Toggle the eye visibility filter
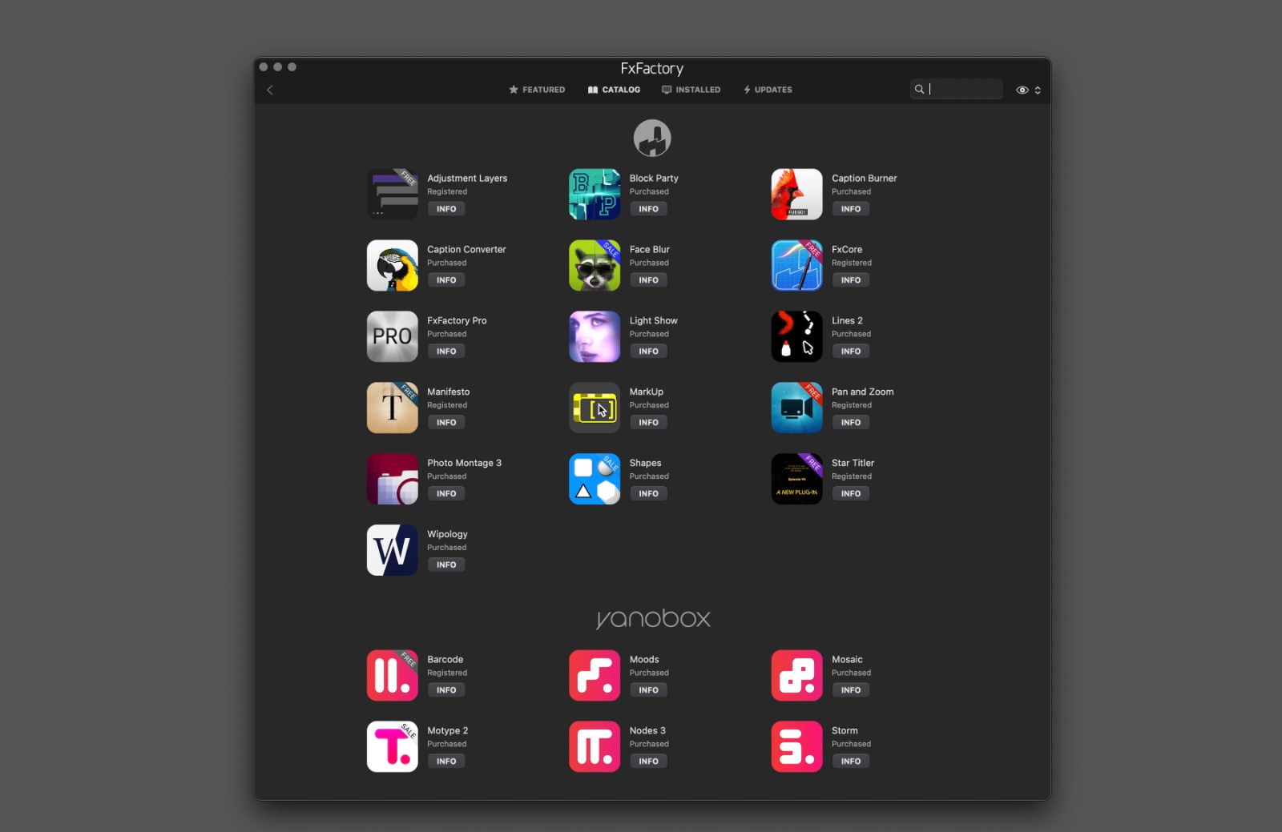Screen dimensions: 1282x832 [x=1022, y=90]
